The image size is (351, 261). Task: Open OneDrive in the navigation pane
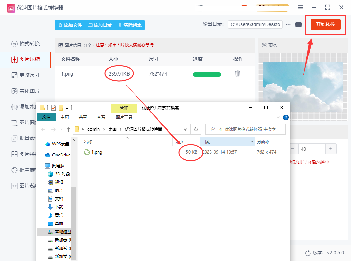tap(58, 155)
